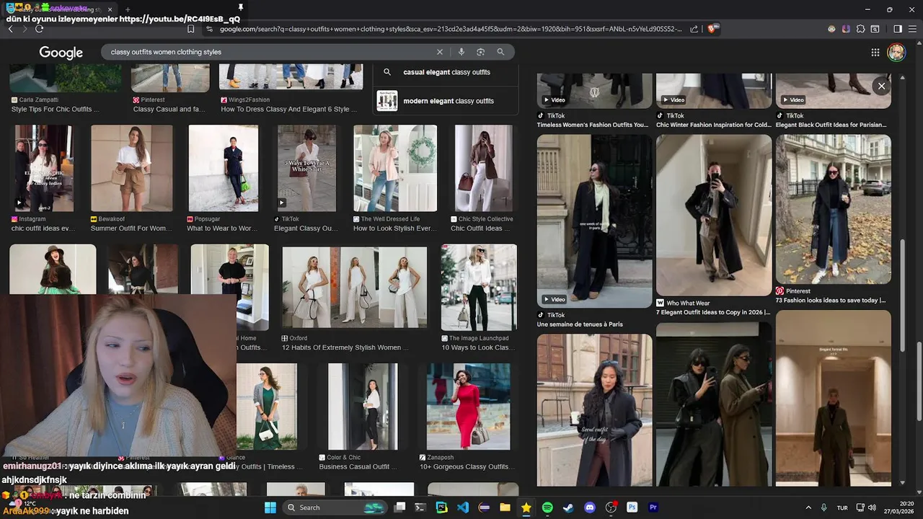Clear the Google search box text
The width and height of the screenshot is (923, 519).
pyautogui.click(x=439, y=52)
